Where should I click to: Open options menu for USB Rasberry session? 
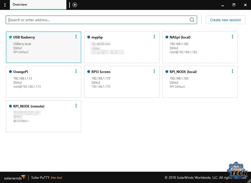click(x=76, y=37)
